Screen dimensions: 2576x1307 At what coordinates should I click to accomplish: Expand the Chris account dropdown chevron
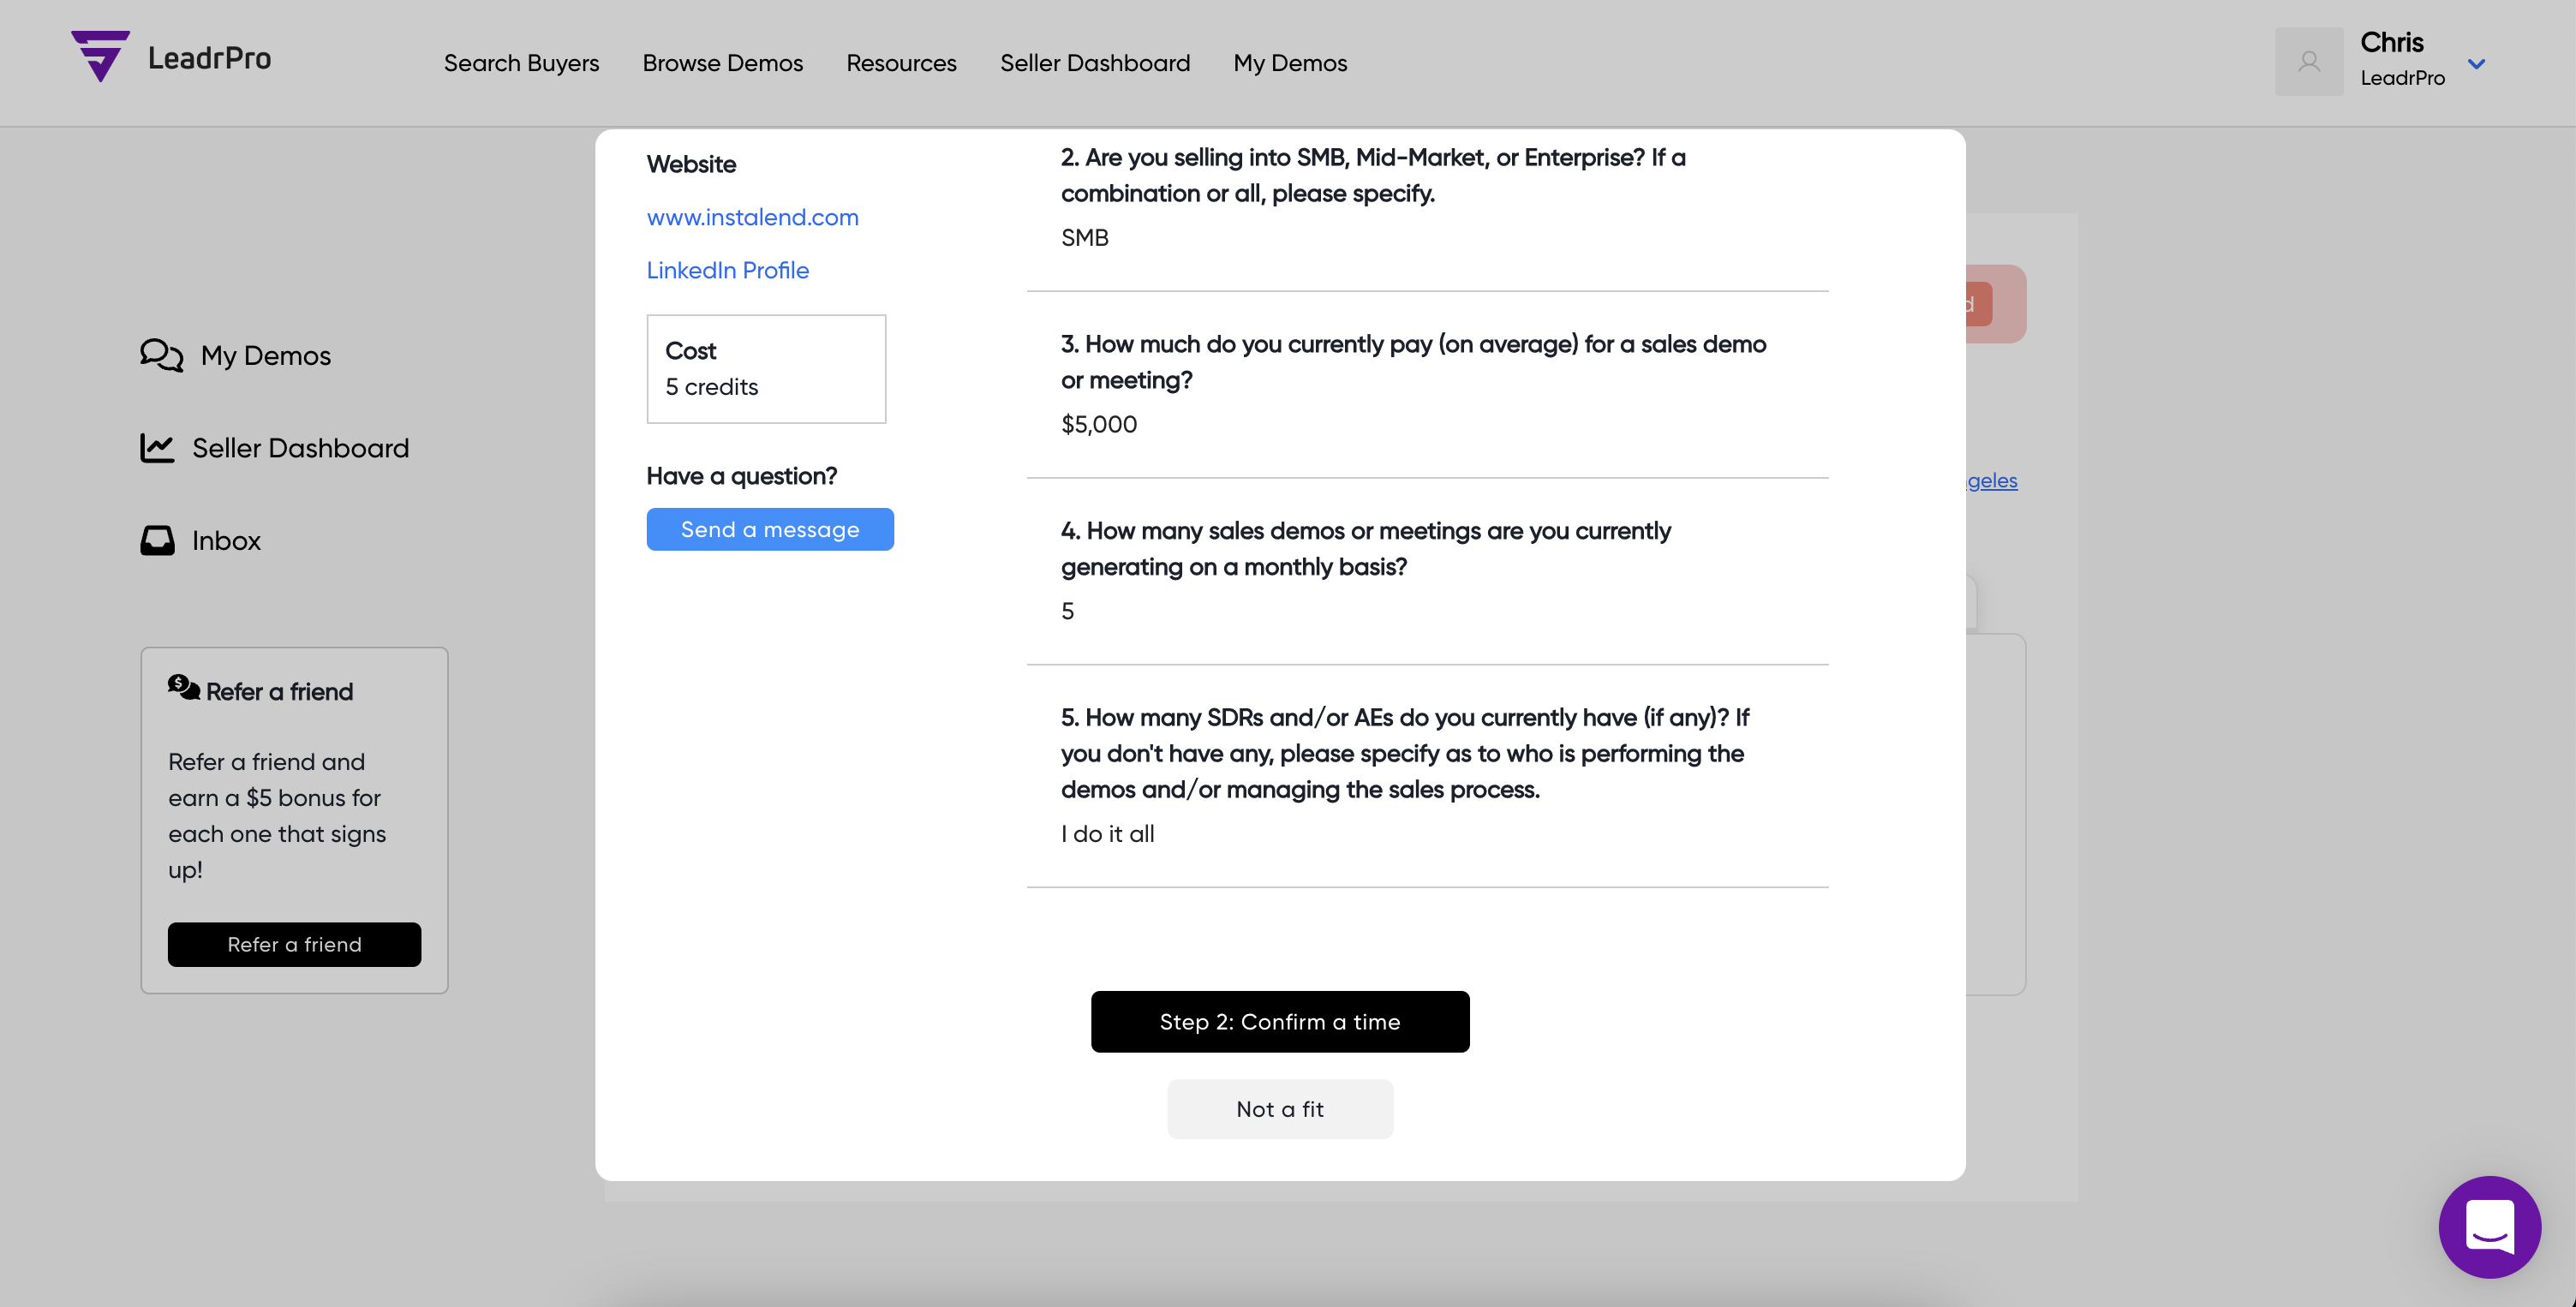(x=2476, y=64)
